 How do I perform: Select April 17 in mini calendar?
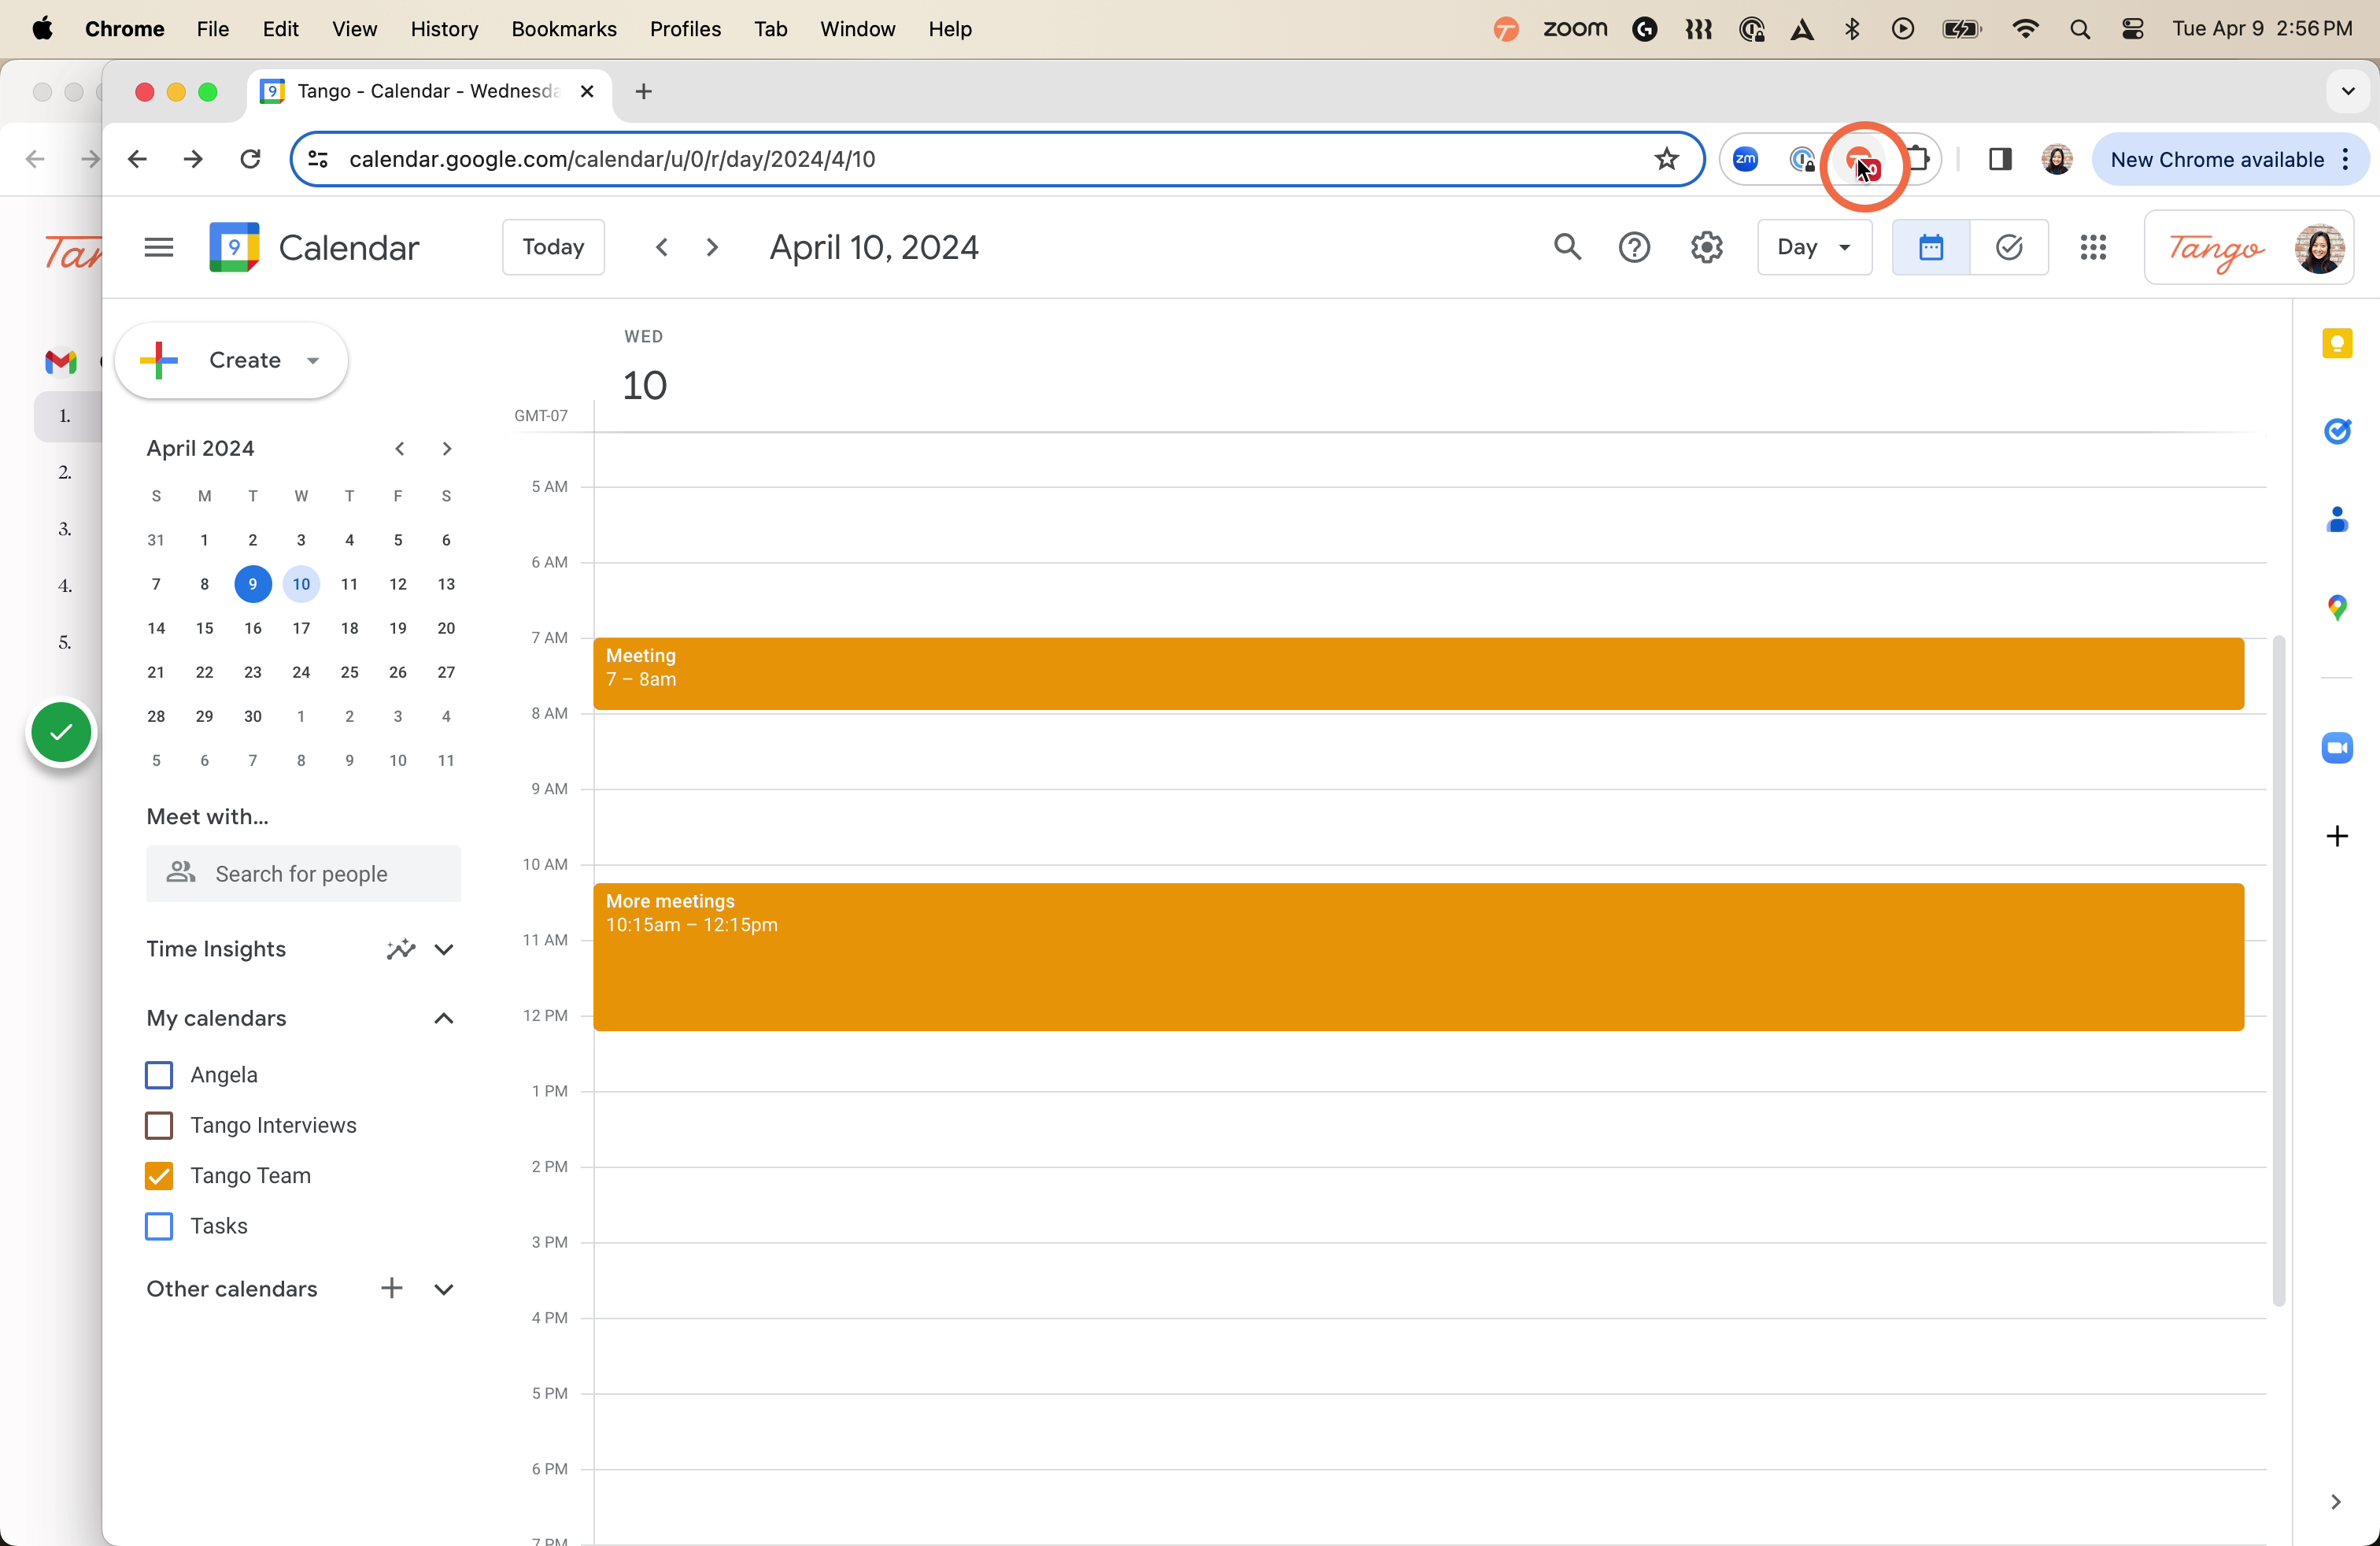[301, 628]
